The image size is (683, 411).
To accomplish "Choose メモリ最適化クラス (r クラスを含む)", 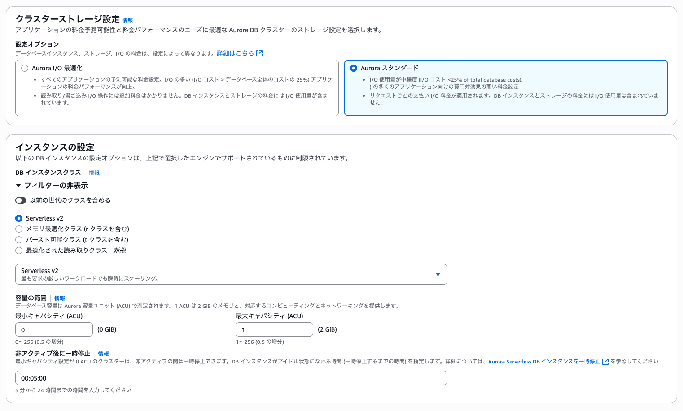I will tap(19, 229).
